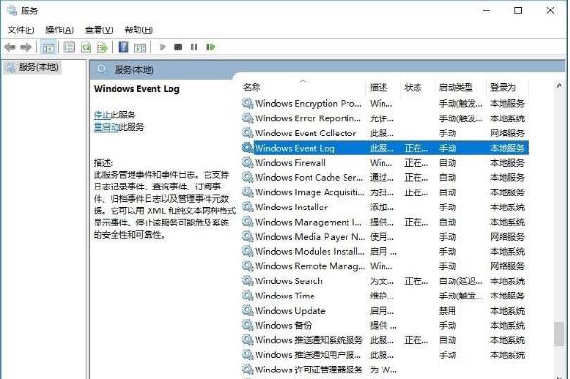The height and width of the screenshot is (379, 570).
Task: Click the Back arrow toolbar icon
Action: tap(9, 47)
